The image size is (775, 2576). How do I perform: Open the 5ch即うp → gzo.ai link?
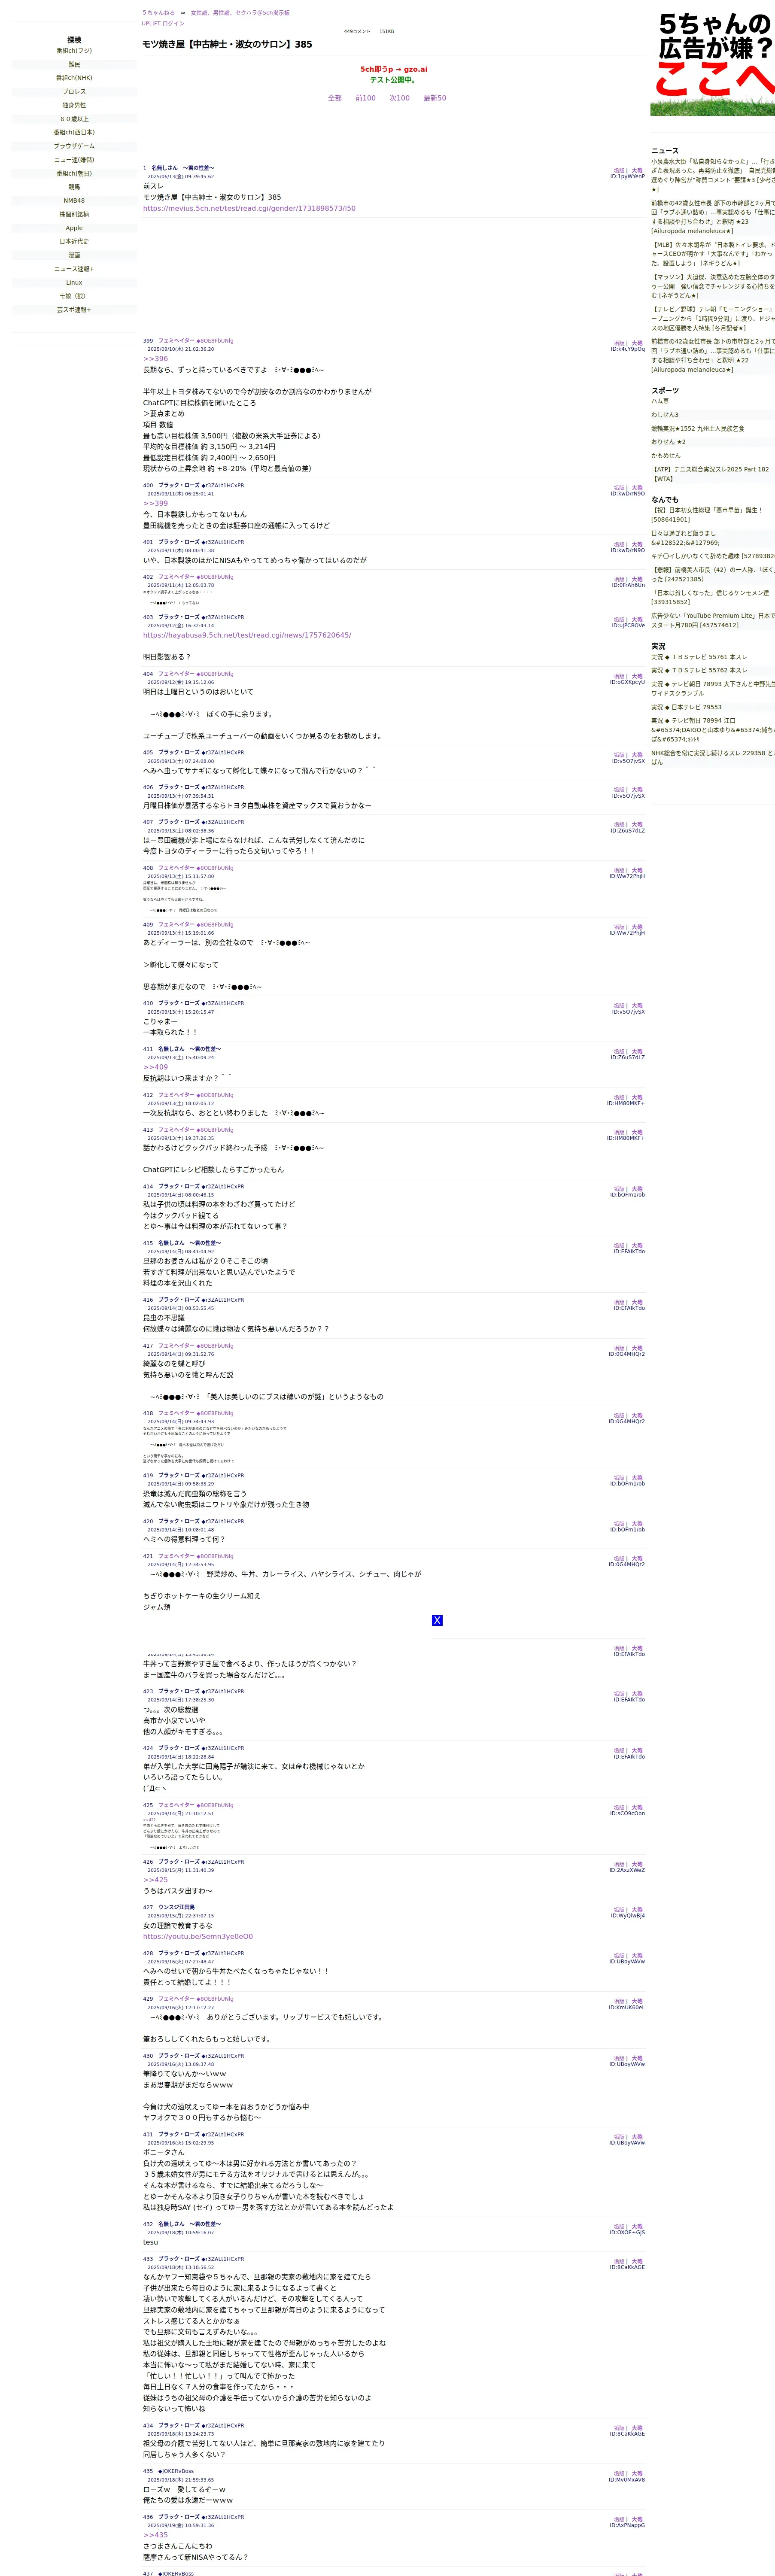[394, 70]
